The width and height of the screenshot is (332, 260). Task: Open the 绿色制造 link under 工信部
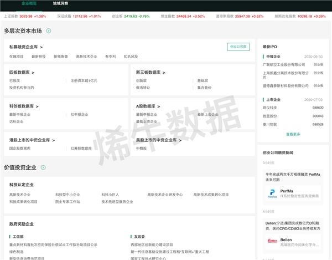[x=16, y=252]
